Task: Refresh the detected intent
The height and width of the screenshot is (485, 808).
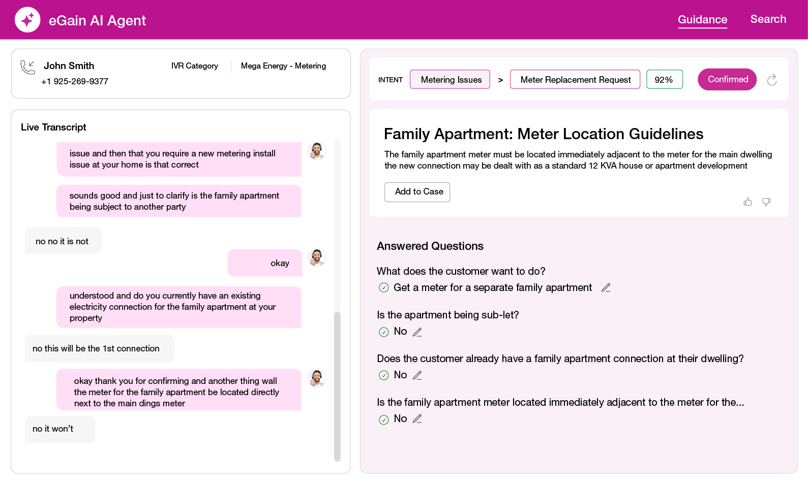Action: click(771, 80)
